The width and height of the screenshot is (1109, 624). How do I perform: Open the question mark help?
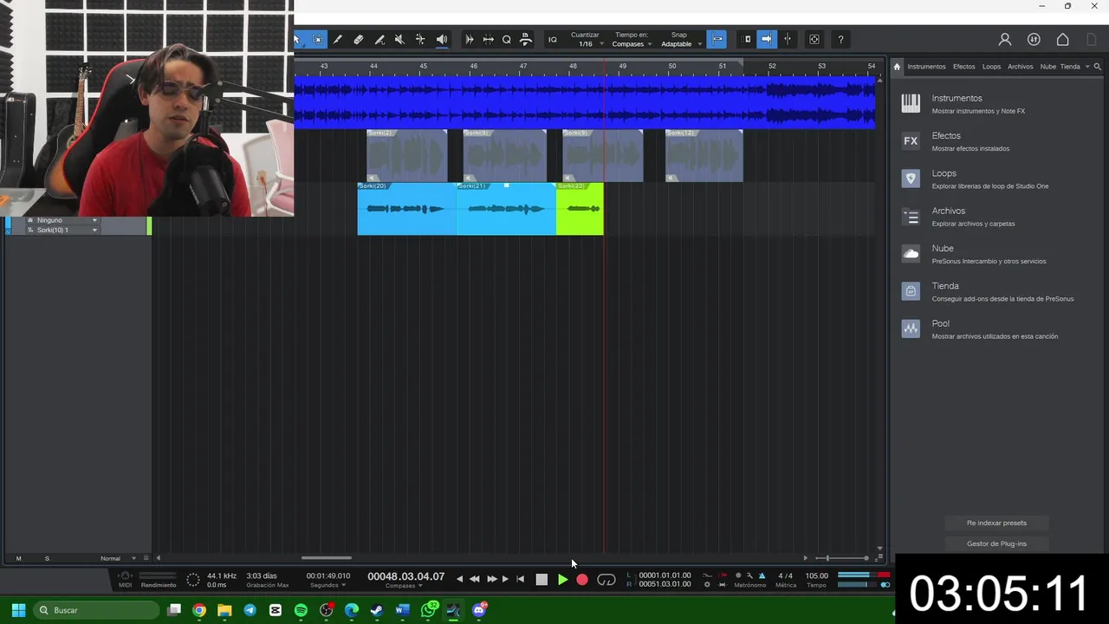(840, 39)
